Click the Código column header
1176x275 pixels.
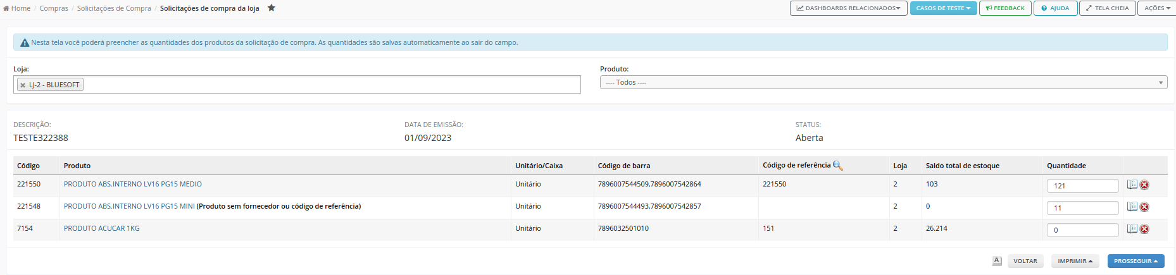click(28, 166)
